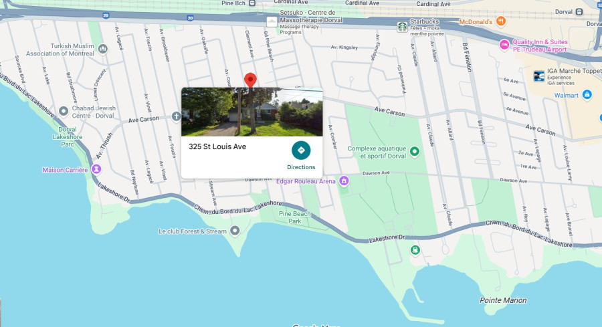602x327 pixels.
Task: Click the 325 St Louis Ave title
Action: coord(217,146)
